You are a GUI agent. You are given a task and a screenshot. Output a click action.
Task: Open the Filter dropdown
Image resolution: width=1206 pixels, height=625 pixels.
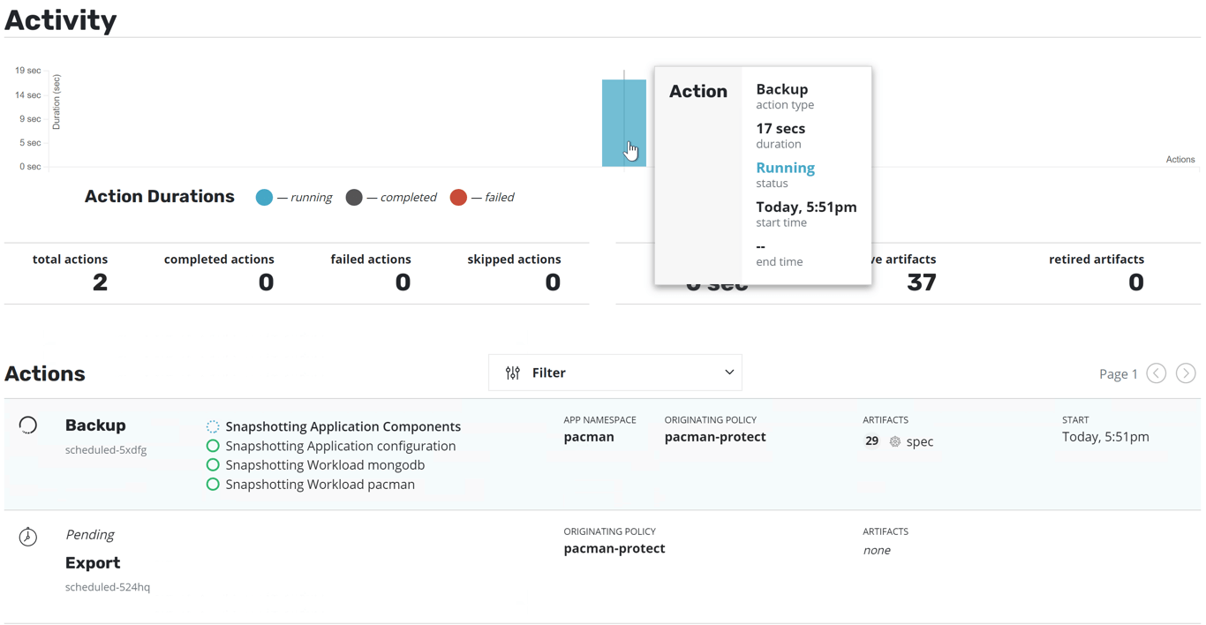pyautogui.click(x=614, y=373)
